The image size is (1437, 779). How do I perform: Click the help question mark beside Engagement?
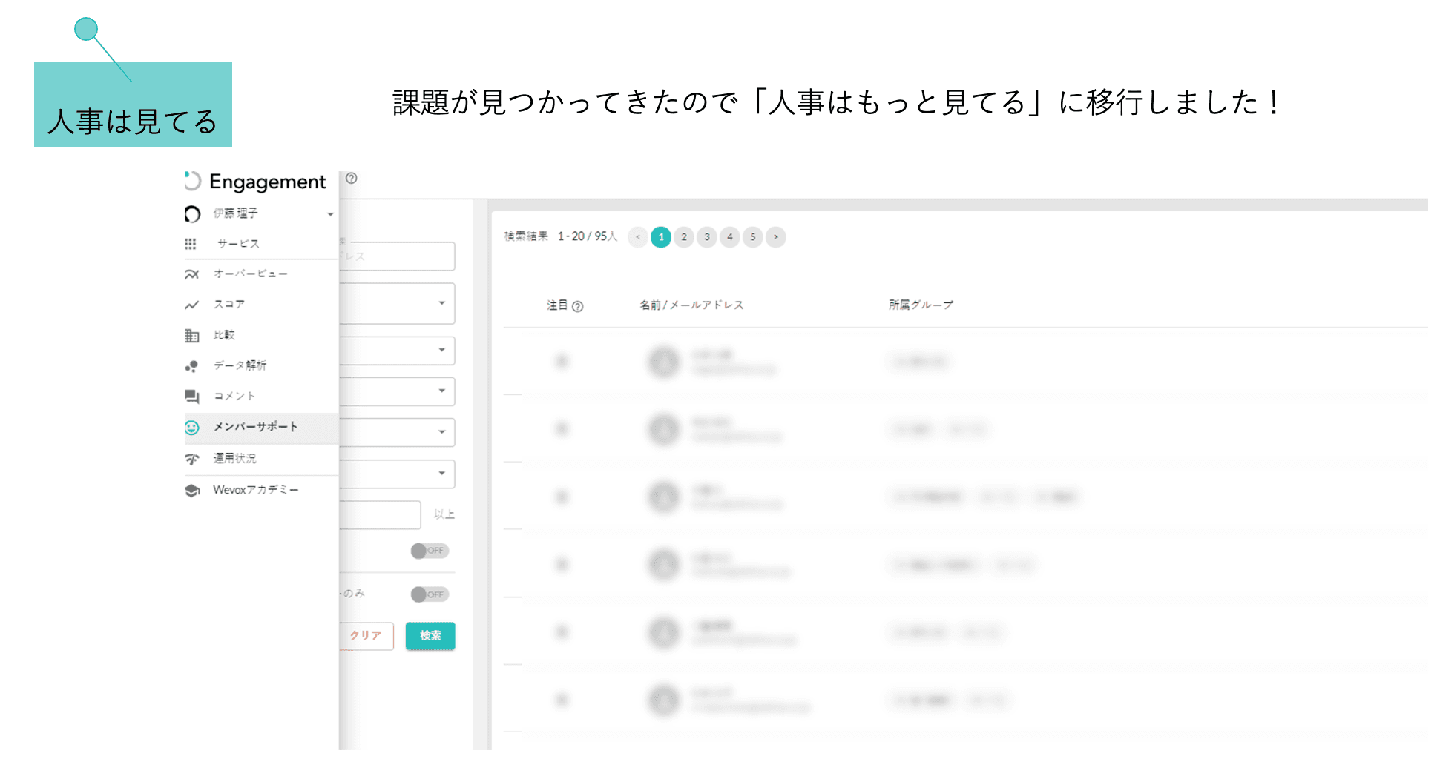tap(352, 179)
